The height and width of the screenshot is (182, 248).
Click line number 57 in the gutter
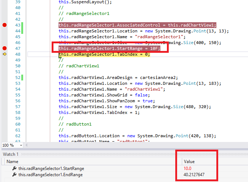click(18, 107)
